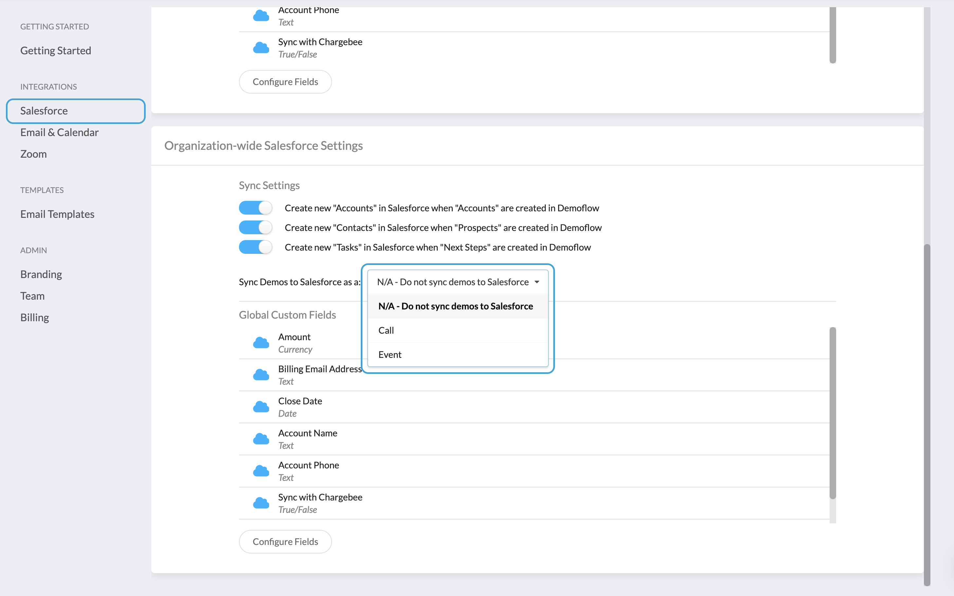Toggle creating Accounts in Salesforce switch
Screen dimensions: 954x596
[x=256, y=208]
